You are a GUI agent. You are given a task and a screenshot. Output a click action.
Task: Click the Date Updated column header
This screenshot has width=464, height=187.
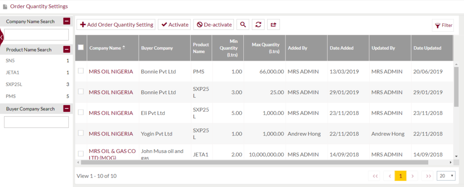click(432, 48)
